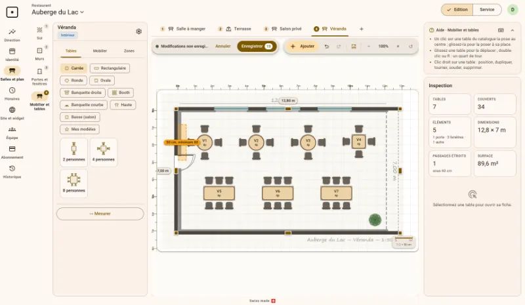Viewport: 525px width, 305px height.
Task: Zoom out with the minus control
Action: [369, 46]
